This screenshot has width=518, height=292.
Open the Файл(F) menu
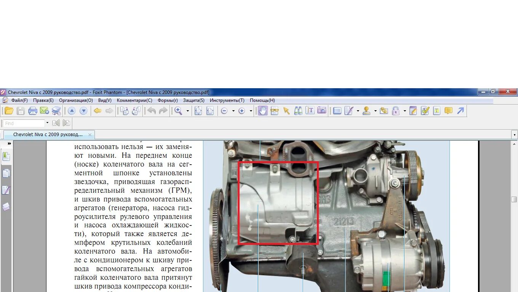(x=19, y=100)
